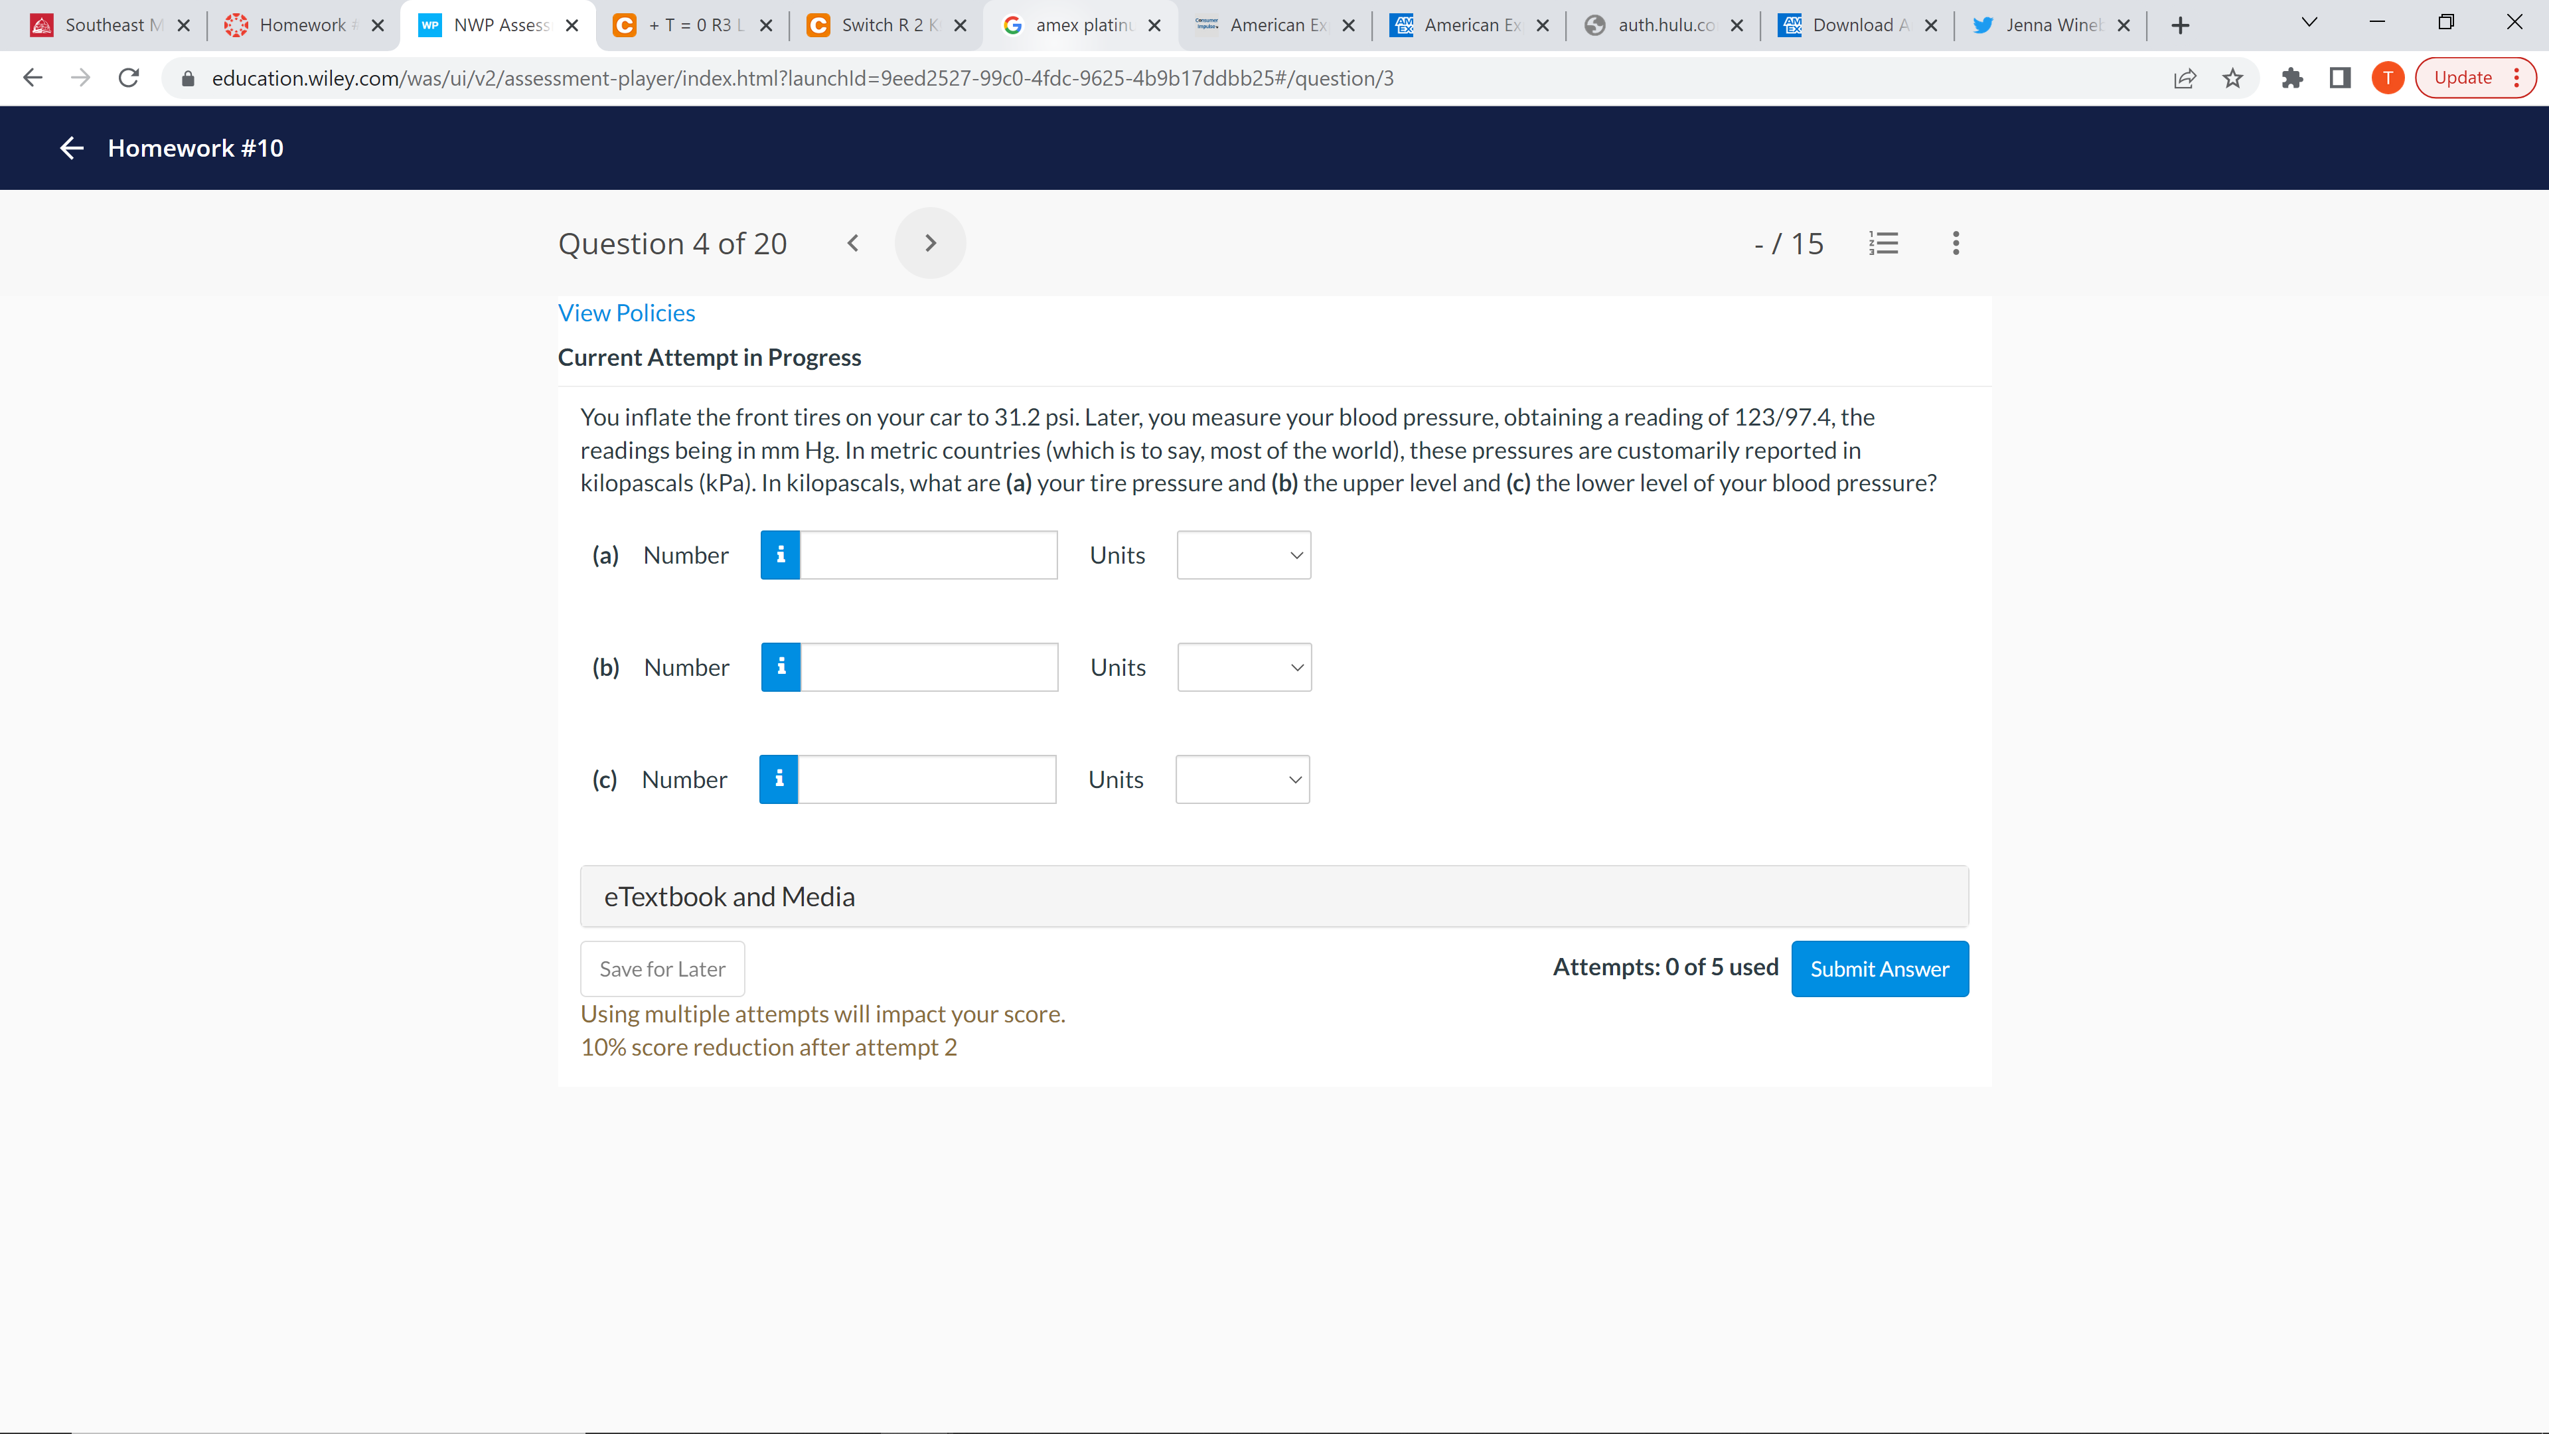Click the Save for Later button
Image resolution: width=2549 pixels, height=1434 pixels.
662,969
